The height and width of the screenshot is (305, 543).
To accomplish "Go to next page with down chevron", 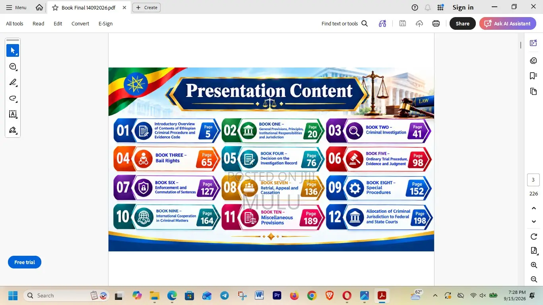I will (x=534, y=222).
